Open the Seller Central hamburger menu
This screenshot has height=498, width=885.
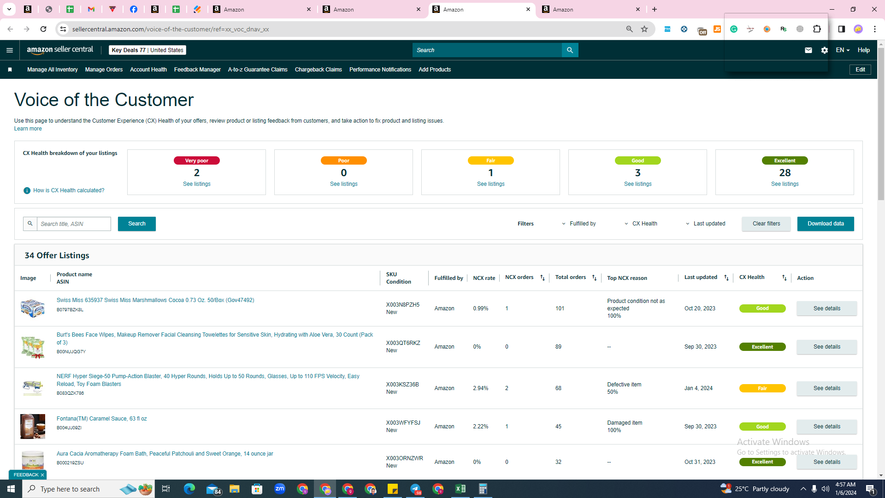click(10, 50)
